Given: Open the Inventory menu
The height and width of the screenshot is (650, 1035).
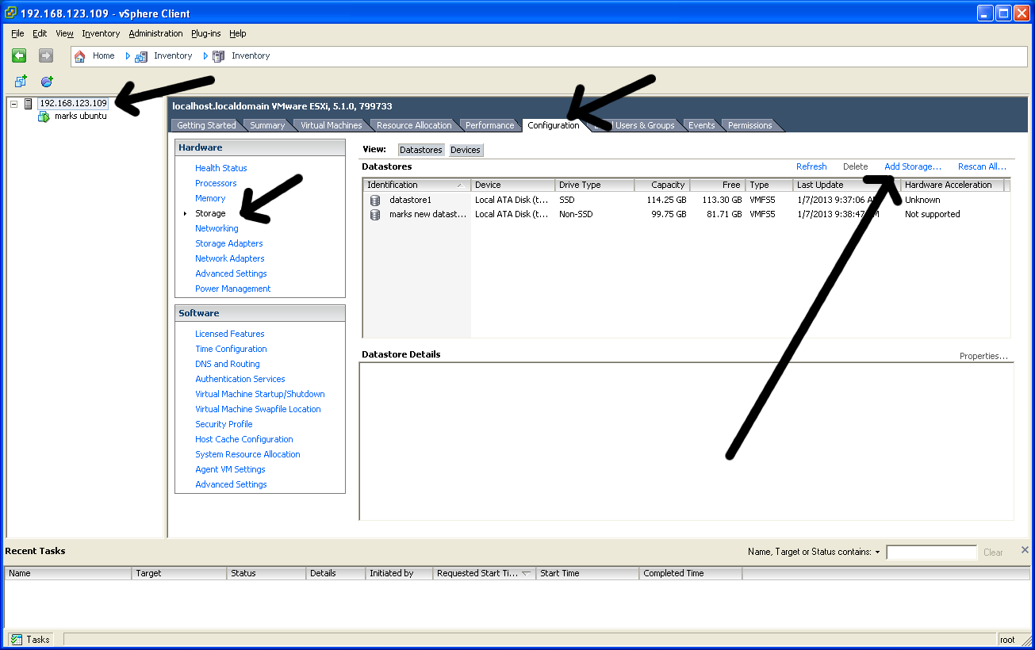Looking at the screenshot, I should point(101,33).
